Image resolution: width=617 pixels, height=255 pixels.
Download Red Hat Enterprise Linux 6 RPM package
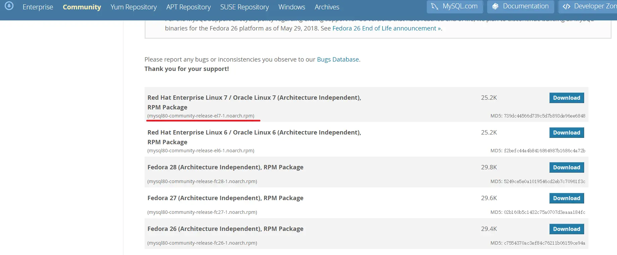tap(567, 133)
